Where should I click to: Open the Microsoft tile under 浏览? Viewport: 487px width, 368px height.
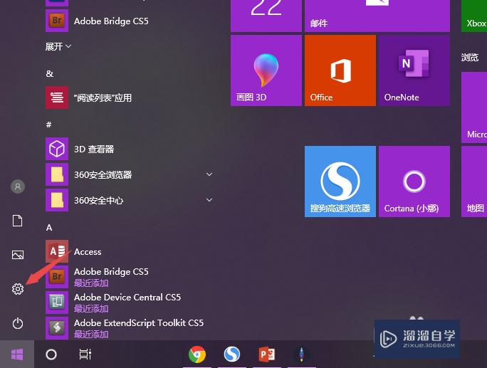pyautogui.click(x=474, y=107)
